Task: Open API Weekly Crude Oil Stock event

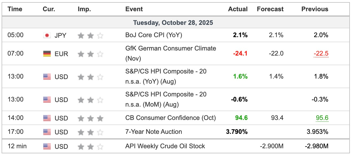Action: (x=165, y=146)
